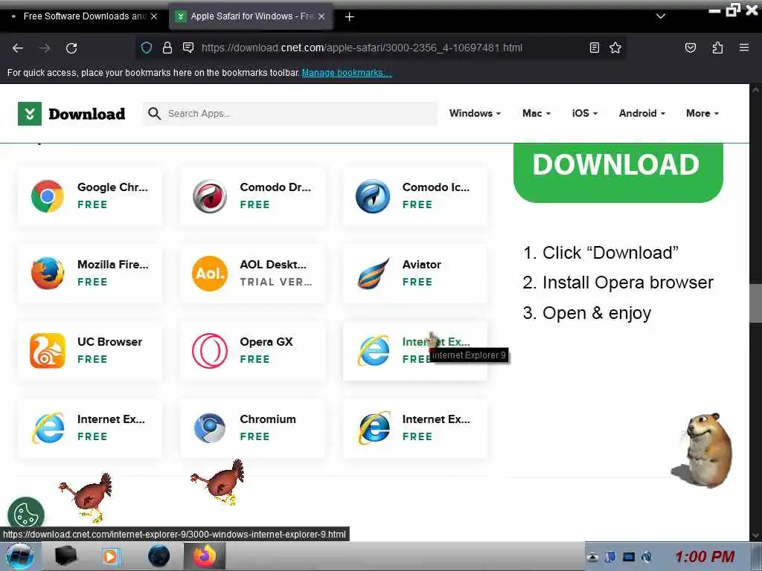This screenshot has width=762, height=571.
Task: Open the Google Chrome app card icon
Action: [x=47, y=196]
